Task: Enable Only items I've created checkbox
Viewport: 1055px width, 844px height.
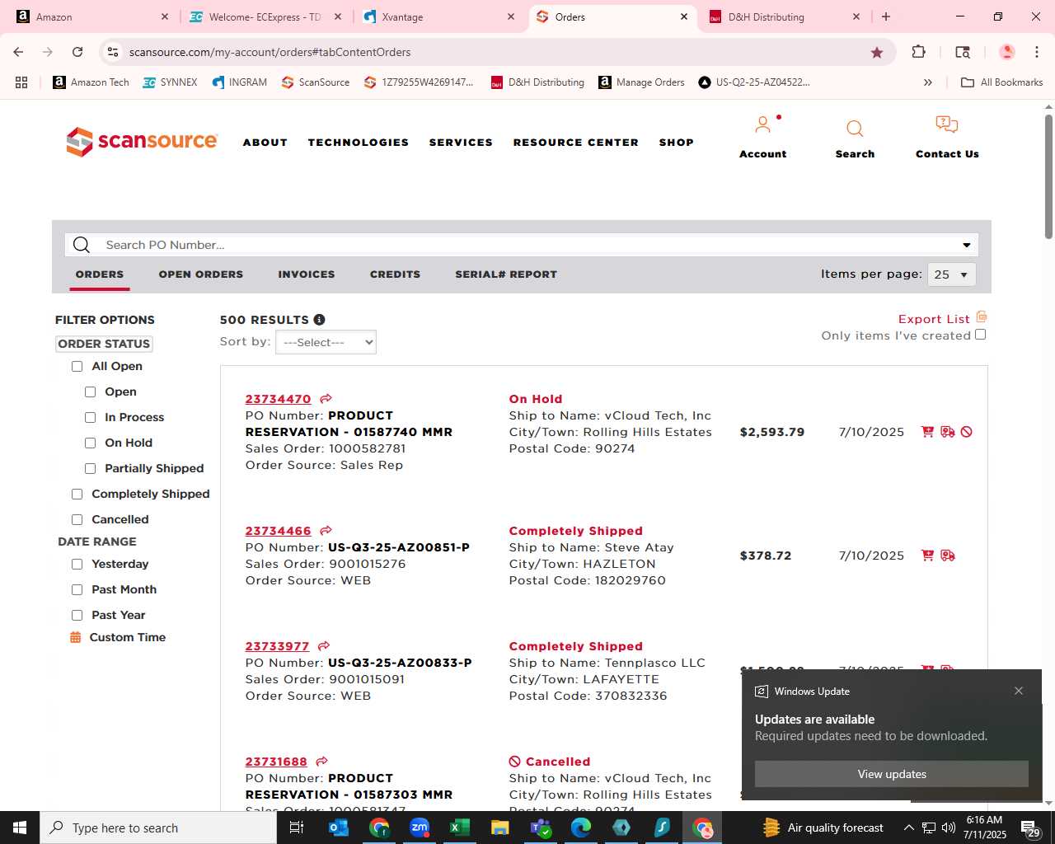Action: click(980, 335)
